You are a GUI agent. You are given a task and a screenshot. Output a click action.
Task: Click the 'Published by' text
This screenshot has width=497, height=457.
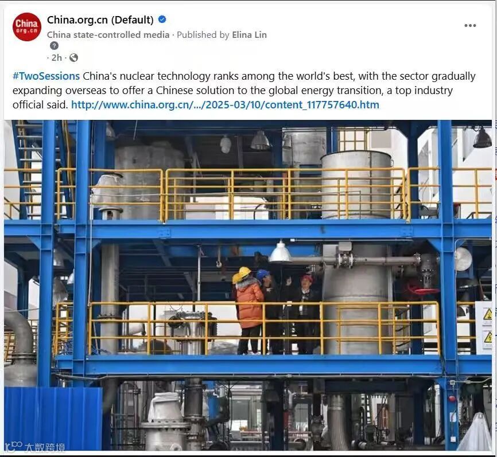tap(203, 35)
